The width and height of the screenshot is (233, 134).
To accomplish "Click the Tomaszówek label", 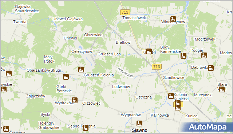I will click(134, 18).
